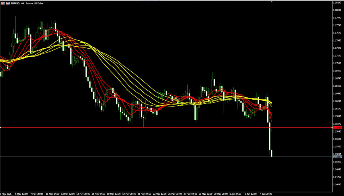Click the 27 May 04:00 time label
Image resolution: width=344 pixels, height=196 pixels.
pyautogui.click(x=190, y=194)
